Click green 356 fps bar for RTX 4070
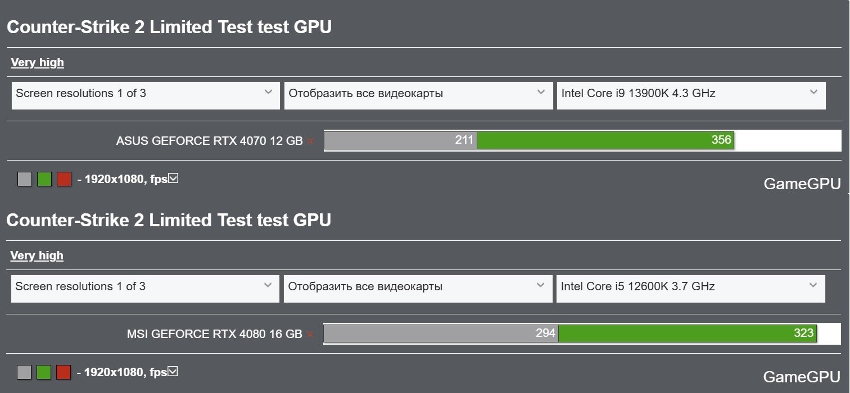This screenshot has width=850, height=393. pos(605,140)
